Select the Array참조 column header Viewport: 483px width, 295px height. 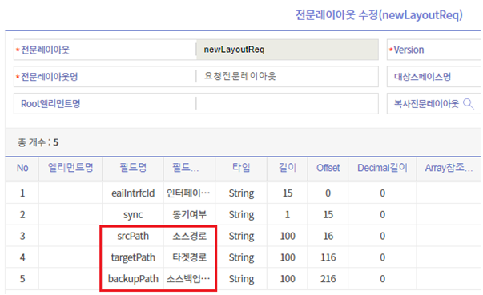[449, 168]
